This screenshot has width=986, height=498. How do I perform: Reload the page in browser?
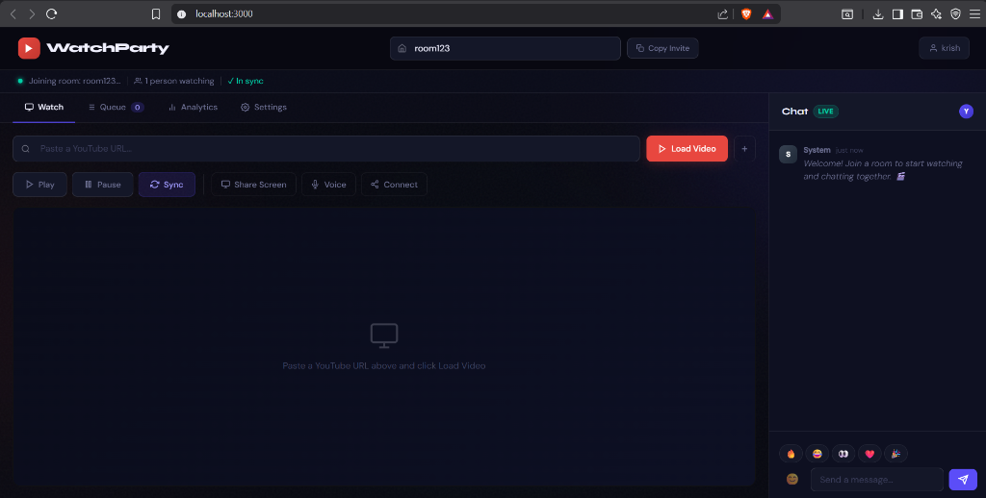(x=52, y=13)
